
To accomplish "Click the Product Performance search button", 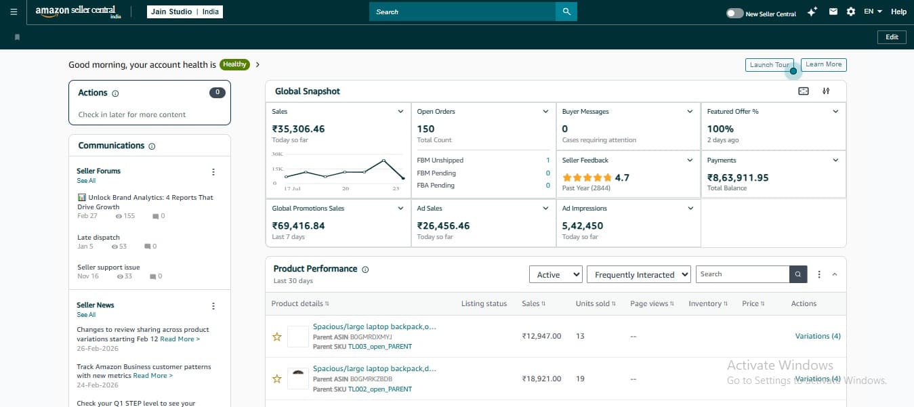I will [x=799, y=274].
